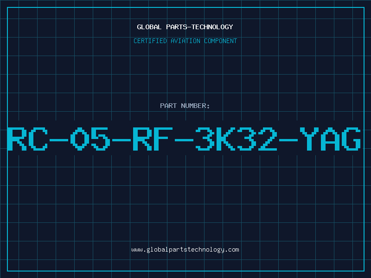371x278 pixels.
Task: Open the www.globalpartstechnology.com link
Action: pyautogui.click(x=185, y=250)
